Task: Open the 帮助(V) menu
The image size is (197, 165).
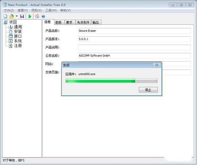Action: tap(65, 10)
